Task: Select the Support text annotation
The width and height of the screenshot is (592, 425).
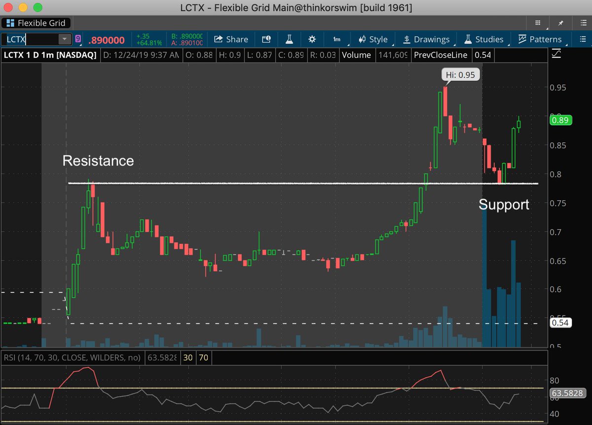Action: pos(504,205)
